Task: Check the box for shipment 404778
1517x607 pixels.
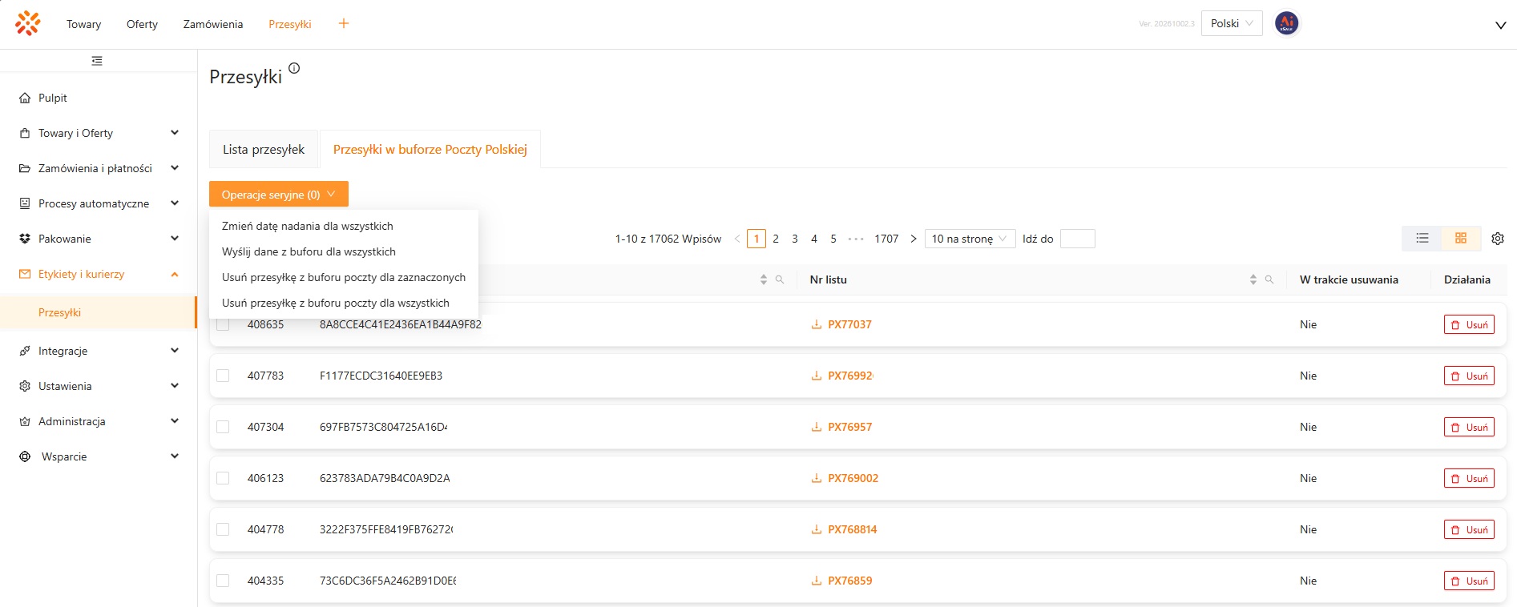Action: pos(223,529)
